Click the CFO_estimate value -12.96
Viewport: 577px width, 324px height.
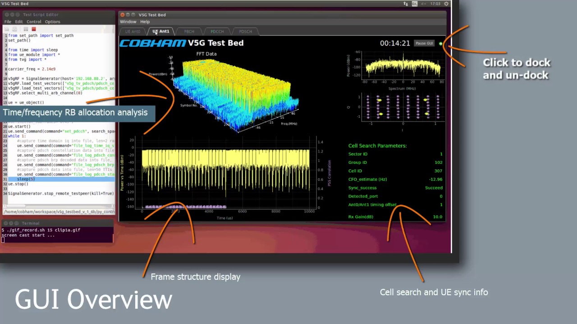click(436, 179)
